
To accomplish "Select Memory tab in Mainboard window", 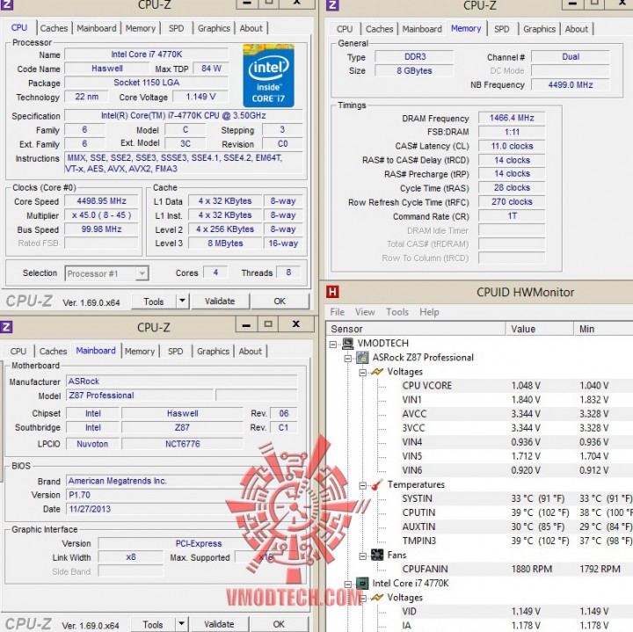I will point(140,351).
